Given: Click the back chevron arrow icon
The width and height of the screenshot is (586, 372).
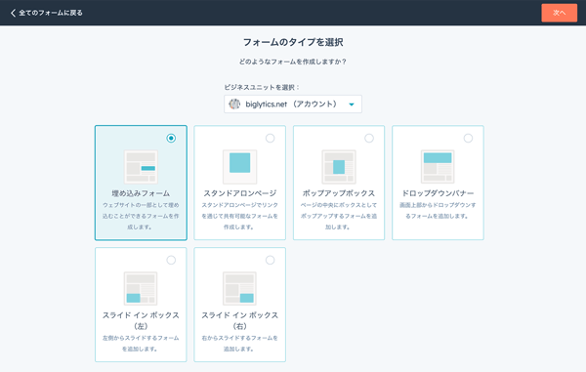Looking at the screenshot, I should 13,13.
